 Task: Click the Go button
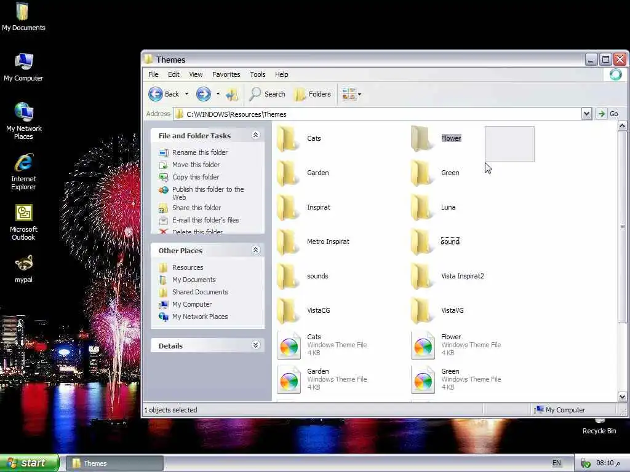pyautogui.click(x=608, y=114)
